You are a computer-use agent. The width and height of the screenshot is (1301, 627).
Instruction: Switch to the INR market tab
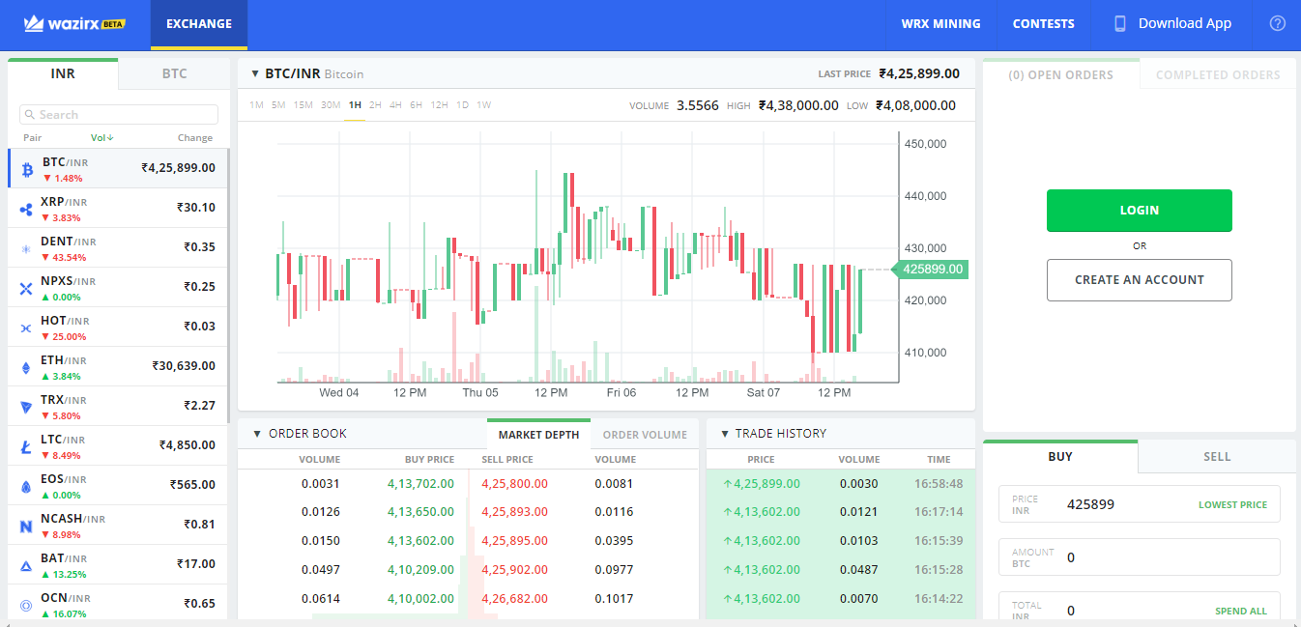pos(63,73)
